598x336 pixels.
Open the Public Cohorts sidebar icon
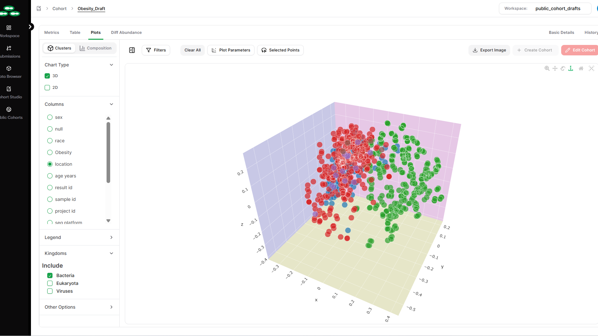click(x=9, y=109)
